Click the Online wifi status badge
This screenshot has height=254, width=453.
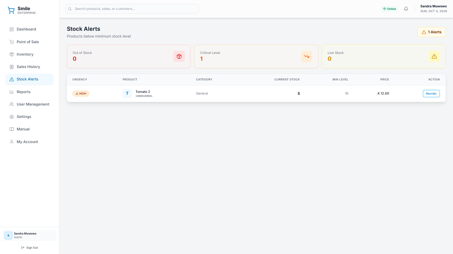click(389, 9)
